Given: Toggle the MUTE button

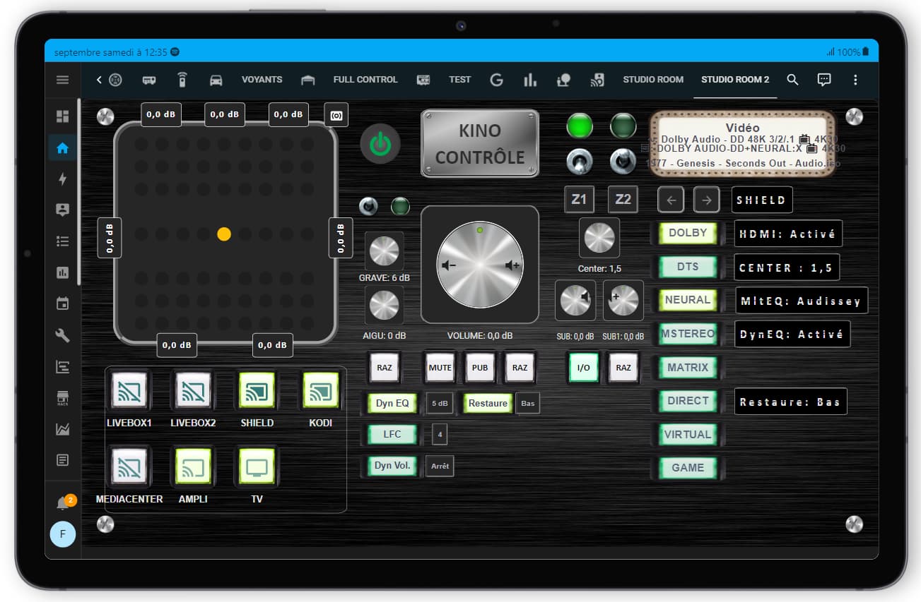Looking at the screenshot, I should coord(440,368).
